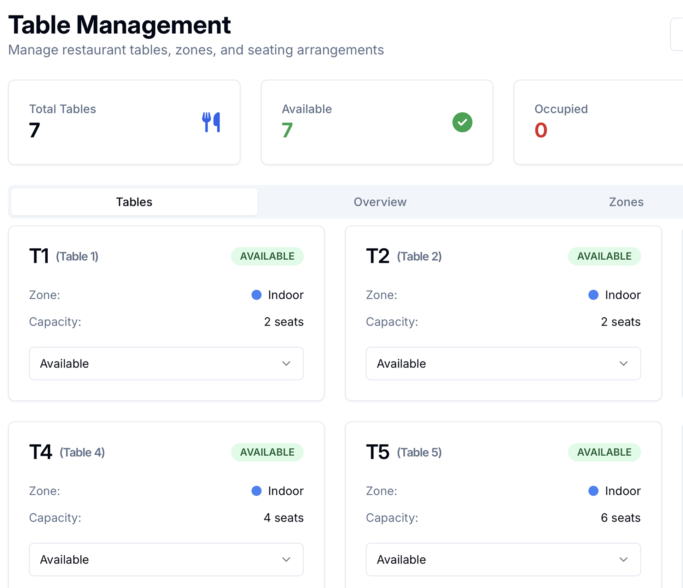Click the T5 table heading

(x=378, y=452)
